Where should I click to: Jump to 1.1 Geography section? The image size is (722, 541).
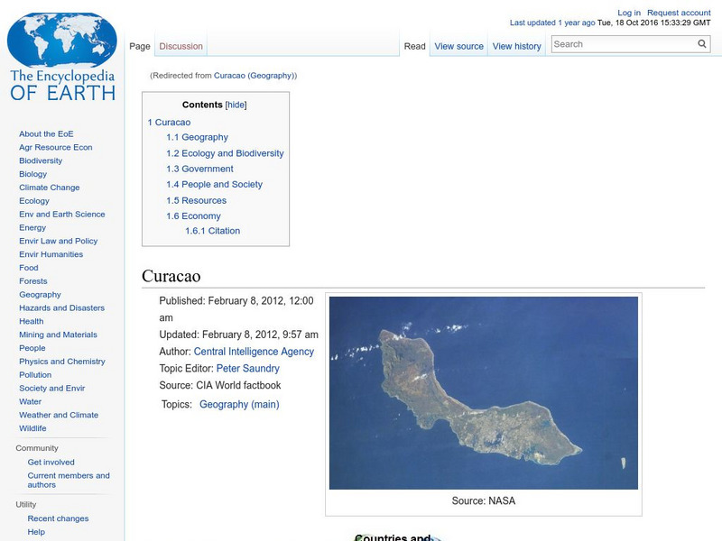(197, 137)
